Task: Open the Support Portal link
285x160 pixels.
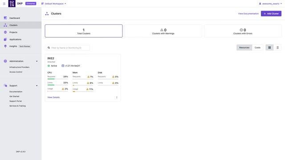Action: coord(16,101)
